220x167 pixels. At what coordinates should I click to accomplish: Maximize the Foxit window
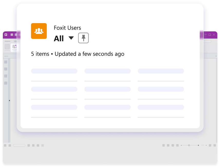[x=210, y=35]
